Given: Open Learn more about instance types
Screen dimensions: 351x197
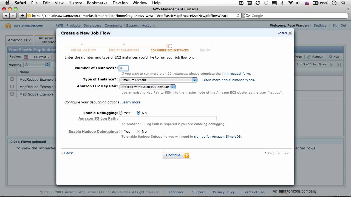Looking at the screenshot, I should 228,80.
